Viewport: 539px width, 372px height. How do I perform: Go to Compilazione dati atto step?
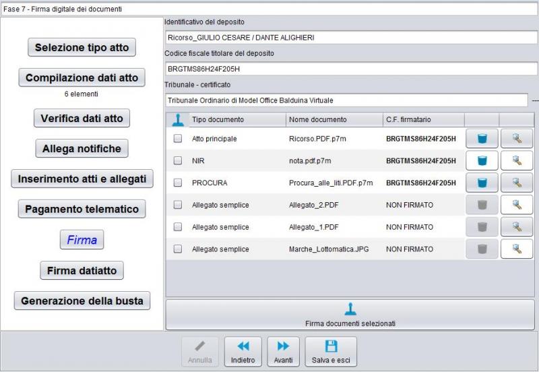(x=82, y=77)
